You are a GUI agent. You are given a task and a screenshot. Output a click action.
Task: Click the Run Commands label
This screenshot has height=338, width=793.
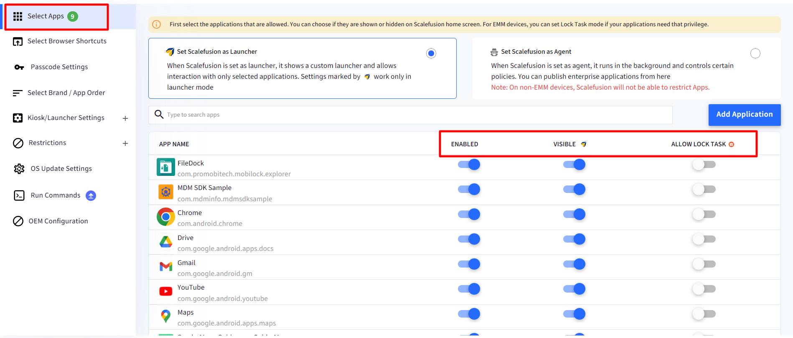(56, 195)
